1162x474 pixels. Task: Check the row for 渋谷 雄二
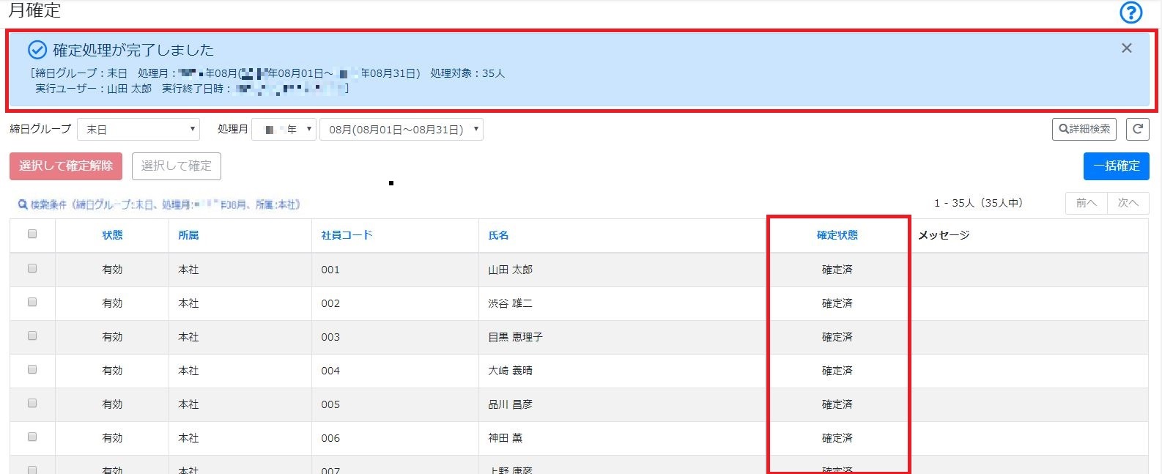pos(32,303)
